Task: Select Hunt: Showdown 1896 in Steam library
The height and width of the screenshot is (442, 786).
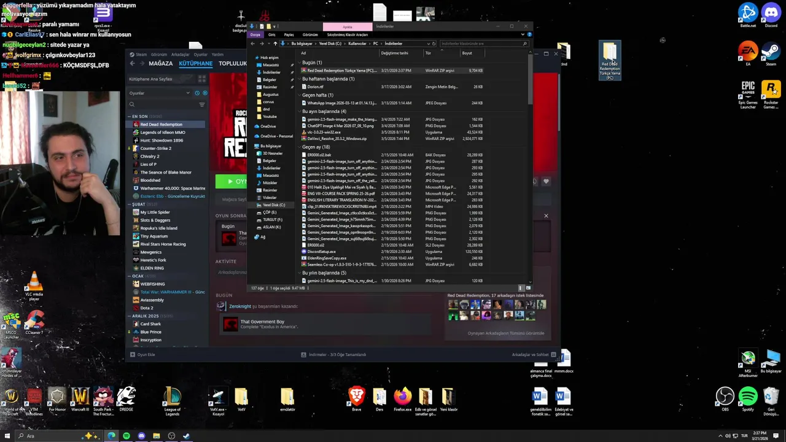Action: coord(161,141)
